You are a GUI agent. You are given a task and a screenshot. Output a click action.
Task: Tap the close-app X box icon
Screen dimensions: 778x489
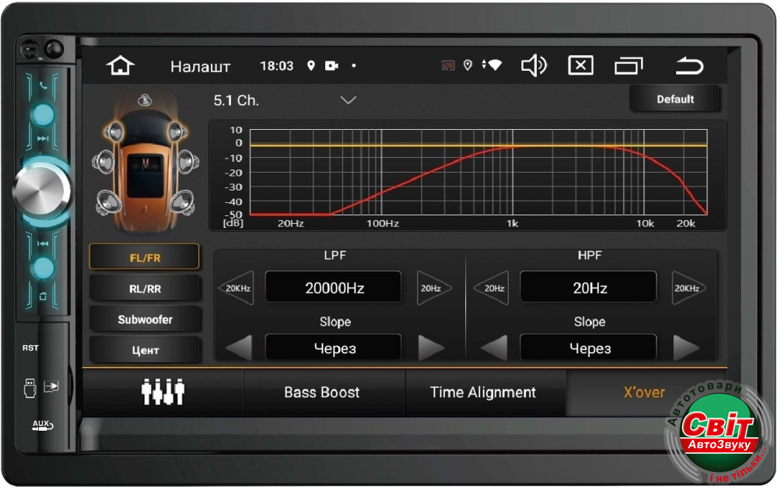tap(580, 66)
